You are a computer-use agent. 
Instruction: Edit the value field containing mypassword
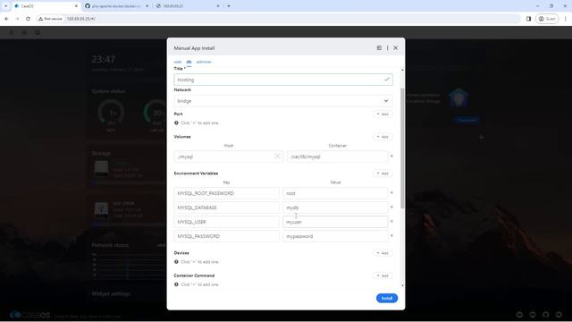(x=335, y=236)
